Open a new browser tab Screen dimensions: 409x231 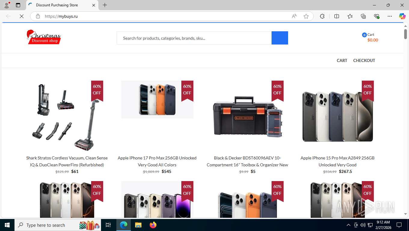(x=105, y=5)
